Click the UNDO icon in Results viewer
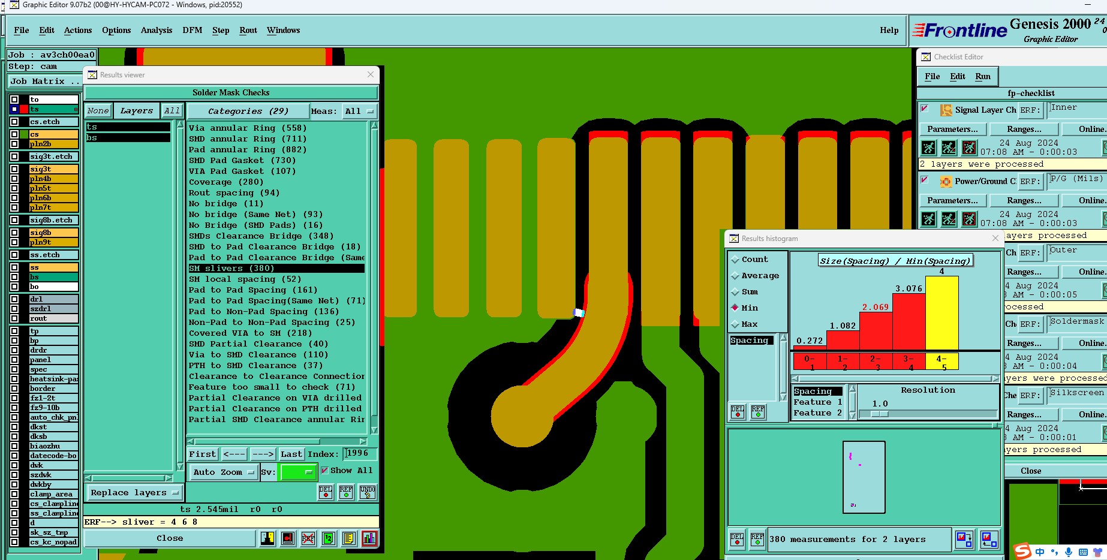The image size is (1107, 560). (x=368, y=492)
